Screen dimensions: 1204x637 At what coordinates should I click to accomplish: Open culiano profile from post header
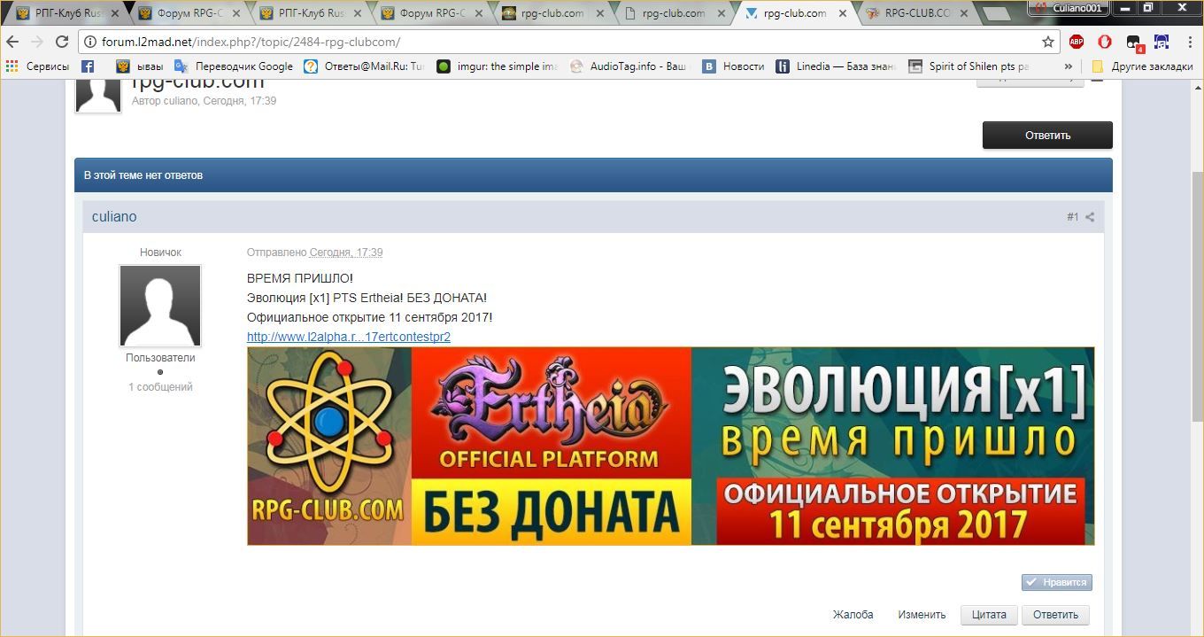(x=114, y=216)
